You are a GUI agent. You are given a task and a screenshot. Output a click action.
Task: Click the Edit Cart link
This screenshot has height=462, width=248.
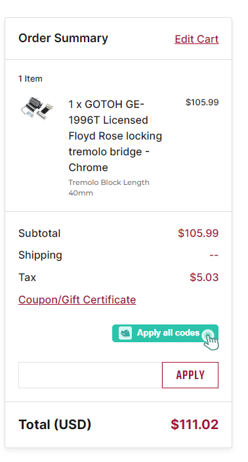click(197, 39)
